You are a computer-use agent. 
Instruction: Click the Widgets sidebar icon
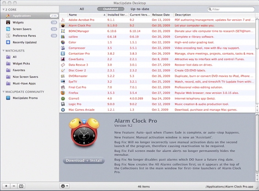(8, 22)
